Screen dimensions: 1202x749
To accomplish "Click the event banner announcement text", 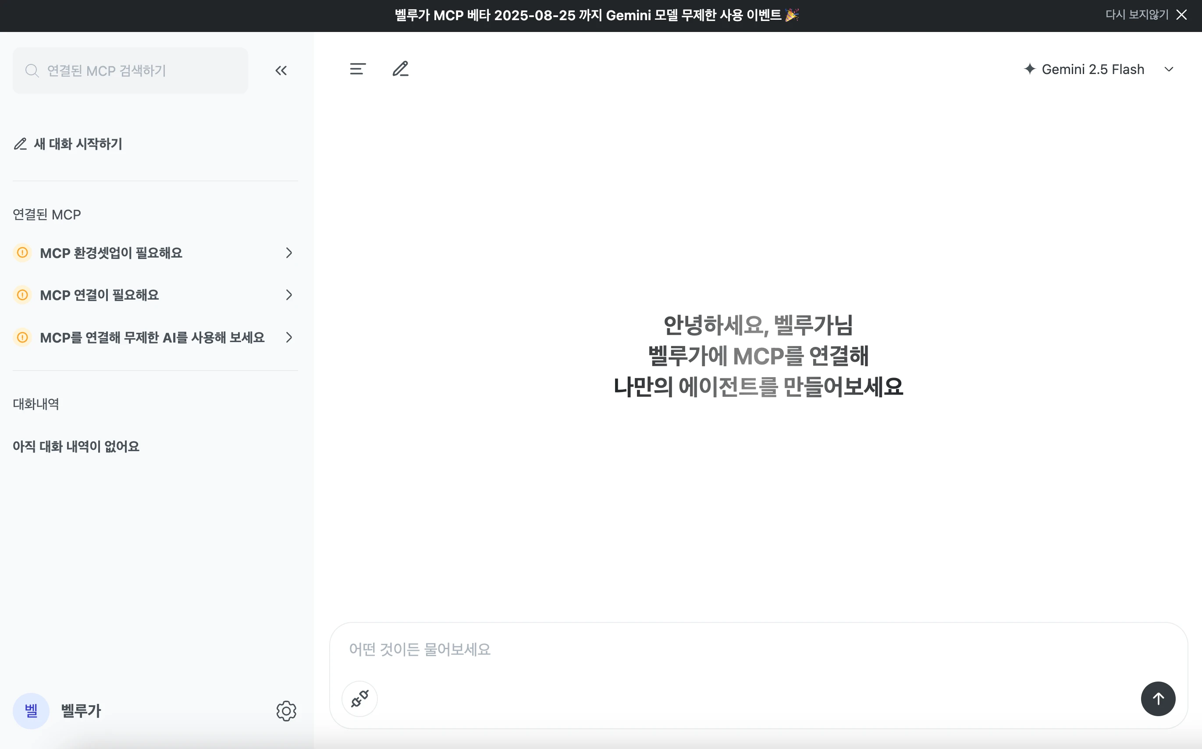I will click(x=597, y=15).
